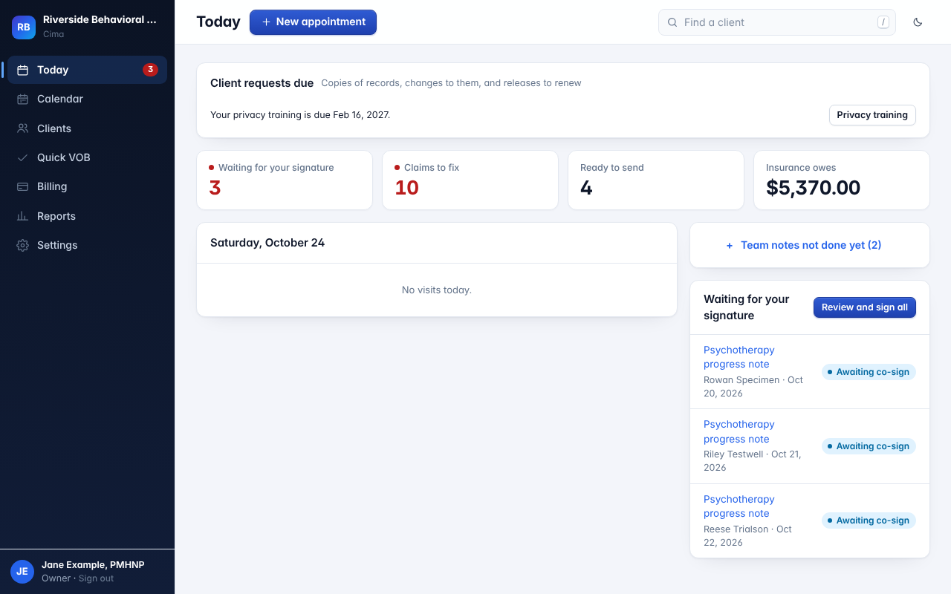Open Billing from the sidebar

[x=87, y=186]
